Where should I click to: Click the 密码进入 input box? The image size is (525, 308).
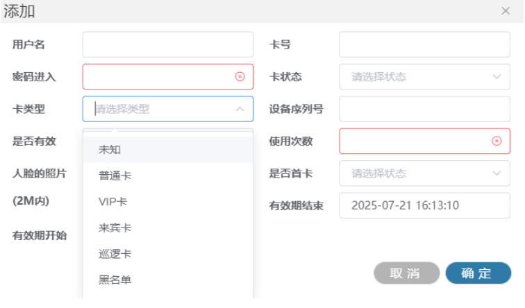pos(160,77)
